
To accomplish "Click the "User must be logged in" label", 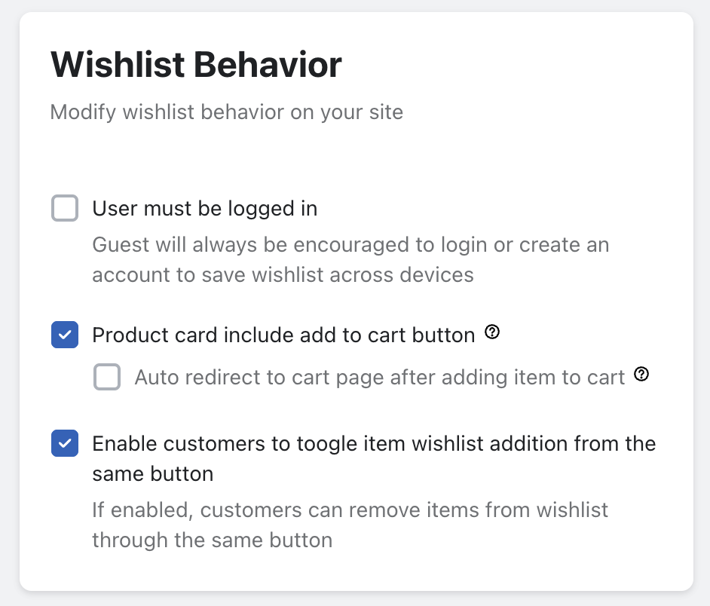I will [204, 209].
